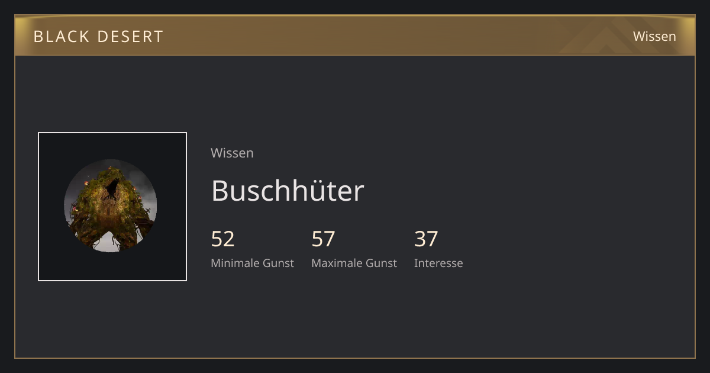Click the Buschhüter heading text
The image size is (710, 373).
point(288,191)
